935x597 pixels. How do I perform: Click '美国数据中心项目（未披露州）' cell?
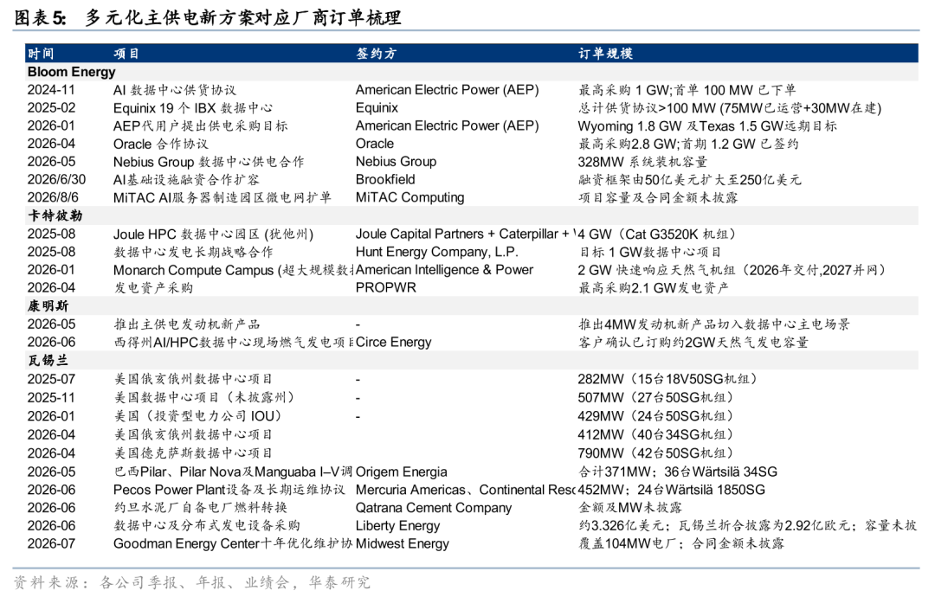(x=204, y=397)
